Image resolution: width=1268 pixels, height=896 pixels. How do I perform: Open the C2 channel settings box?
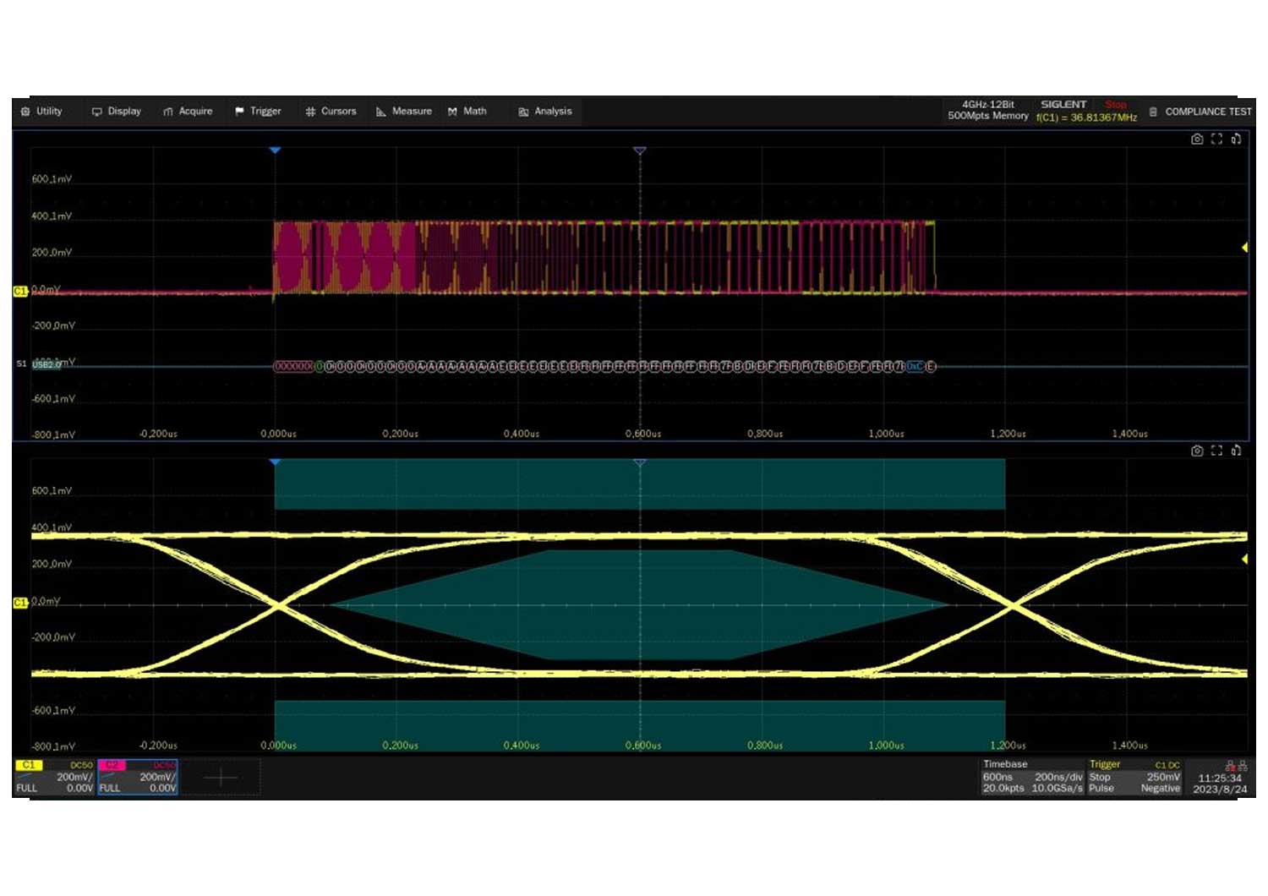[138, 777]
